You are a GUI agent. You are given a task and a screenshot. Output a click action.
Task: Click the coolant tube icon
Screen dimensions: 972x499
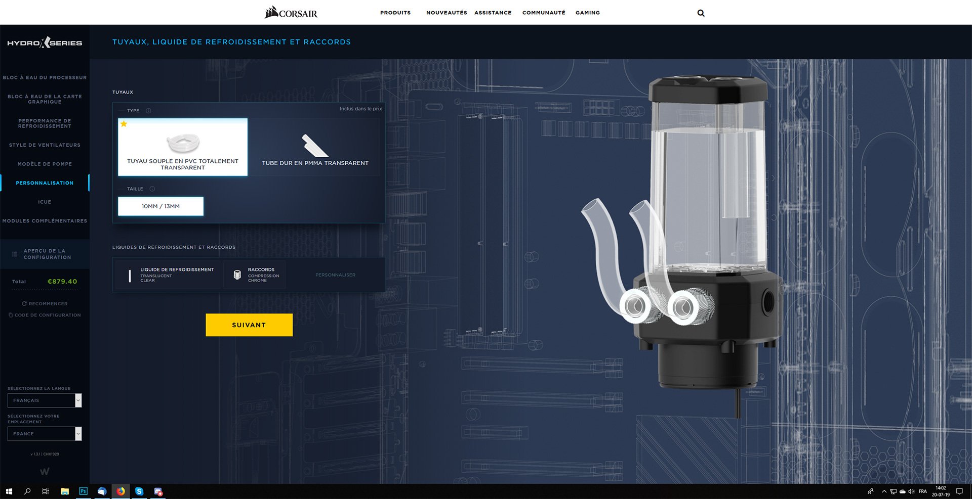(x=130, y=275)
